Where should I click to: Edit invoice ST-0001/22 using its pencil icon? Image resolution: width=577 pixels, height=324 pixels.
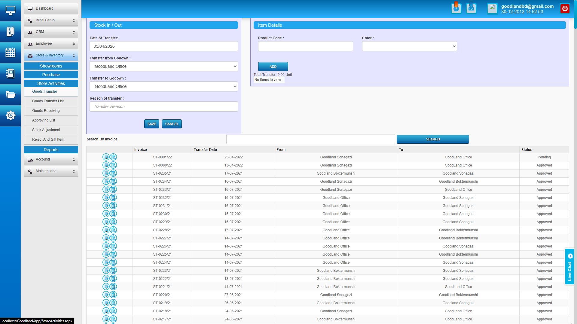106,157
